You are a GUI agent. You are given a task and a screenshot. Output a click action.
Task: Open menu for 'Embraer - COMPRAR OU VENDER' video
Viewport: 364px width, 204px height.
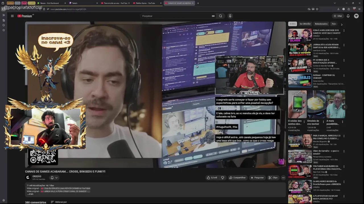(344, 76)
